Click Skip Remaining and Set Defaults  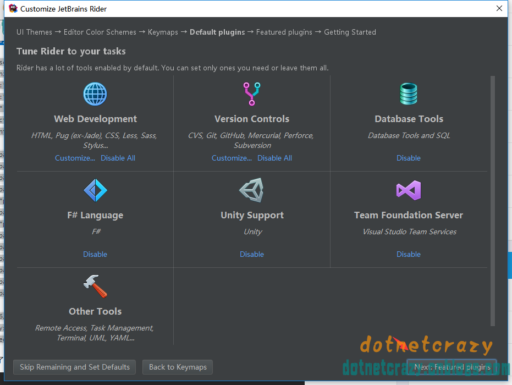[74, 367]
